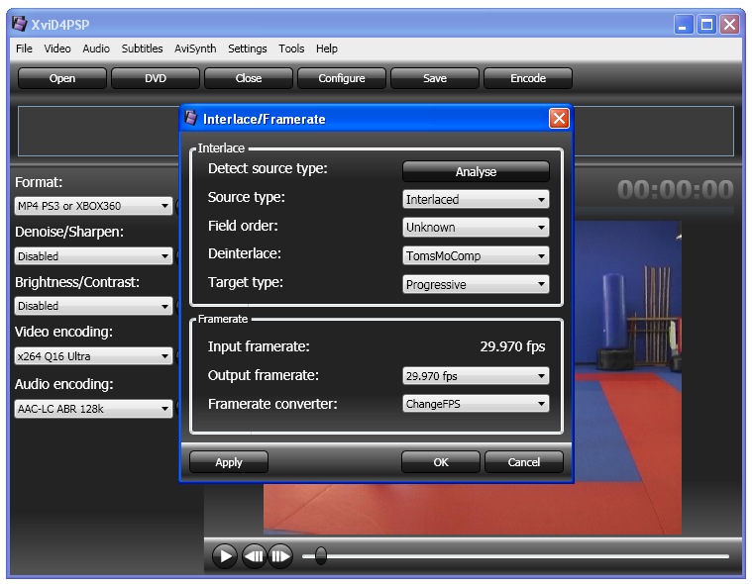Click the Interlace/Framerate dialog title icon
The width and height of the screenshot is (752, 584).
(191, 118)
